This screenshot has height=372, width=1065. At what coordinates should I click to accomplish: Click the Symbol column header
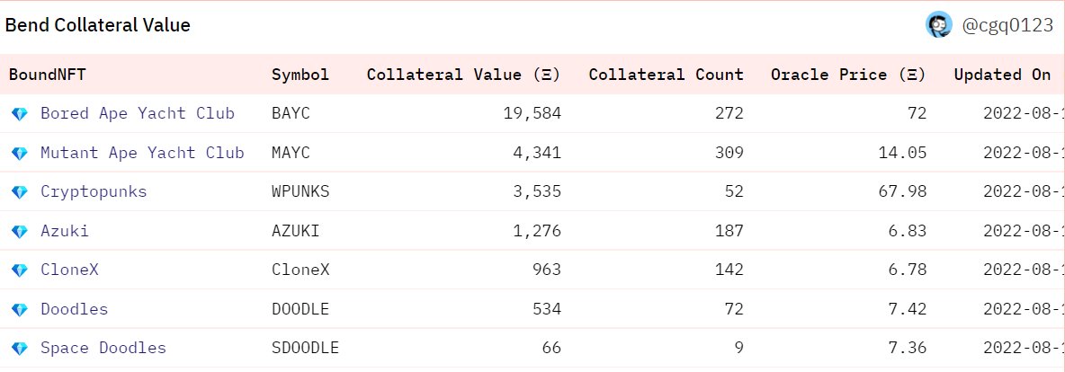[300, 75]
